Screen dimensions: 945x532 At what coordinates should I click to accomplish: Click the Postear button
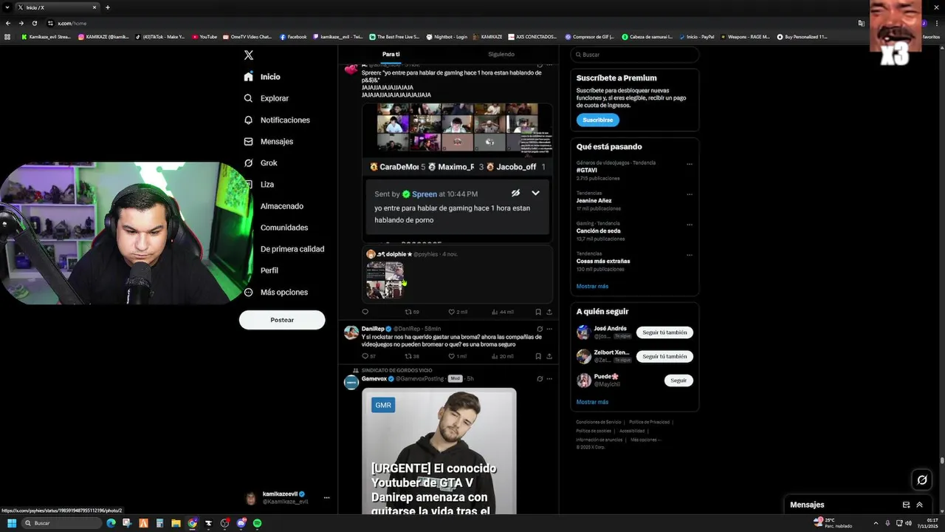(x=282, y=320)
